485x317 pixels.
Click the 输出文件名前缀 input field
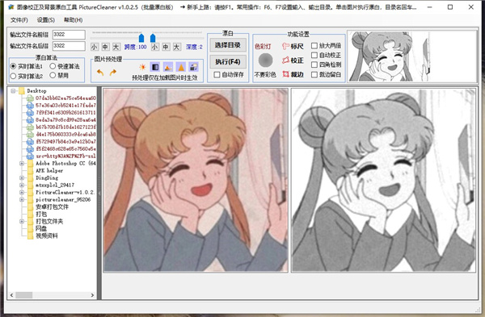pos(69,35)
